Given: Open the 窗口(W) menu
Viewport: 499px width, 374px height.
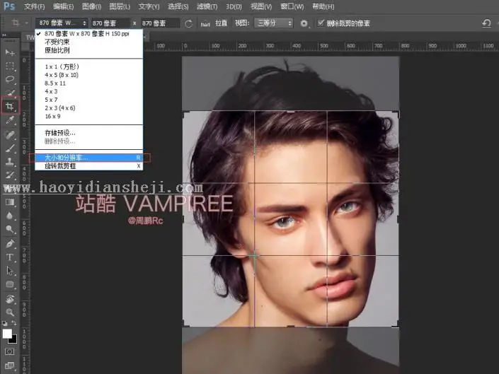Looking at the screenshot, I should pyautogui.click(x=292, y=6).
